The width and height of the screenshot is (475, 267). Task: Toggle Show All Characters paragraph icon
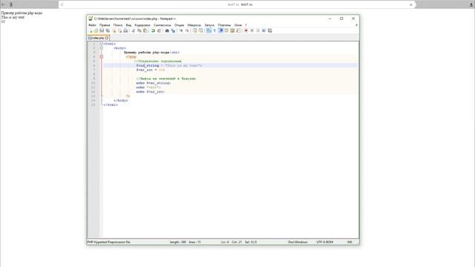[x=214, y=30]
